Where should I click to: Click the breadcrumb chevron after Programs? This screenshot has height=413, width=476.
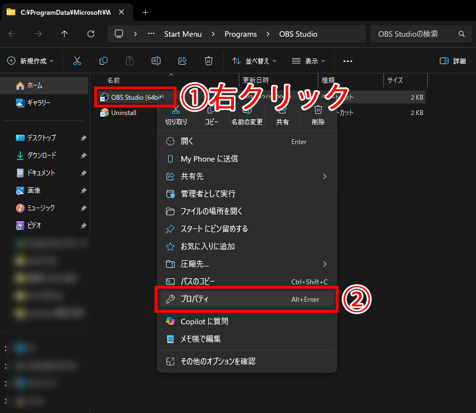point(268,34)
